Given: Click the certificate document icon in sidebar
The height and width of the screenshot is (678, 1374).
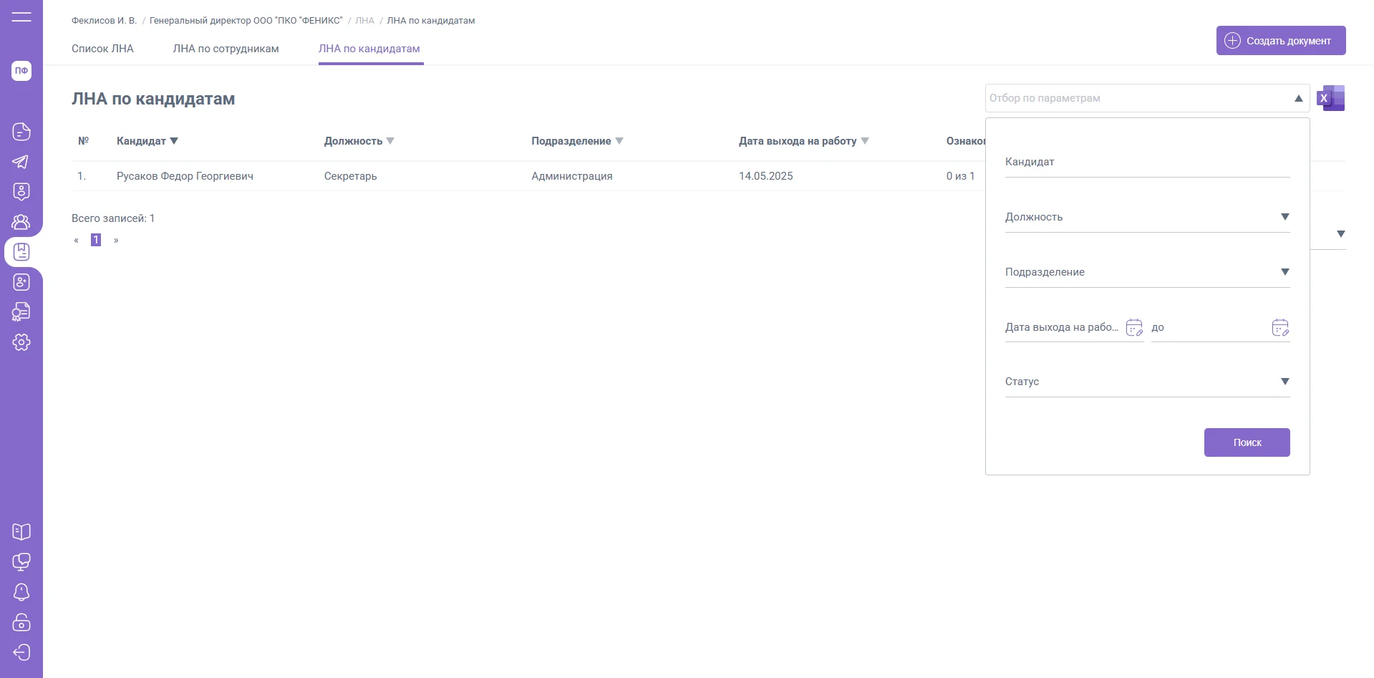Looking at the screenshot, I should pos(21,312).
